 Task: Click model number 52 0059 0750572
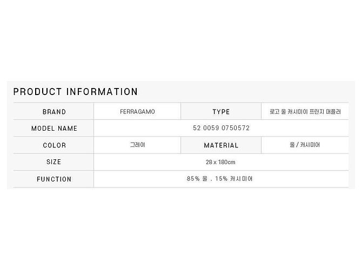pos(221,128)
